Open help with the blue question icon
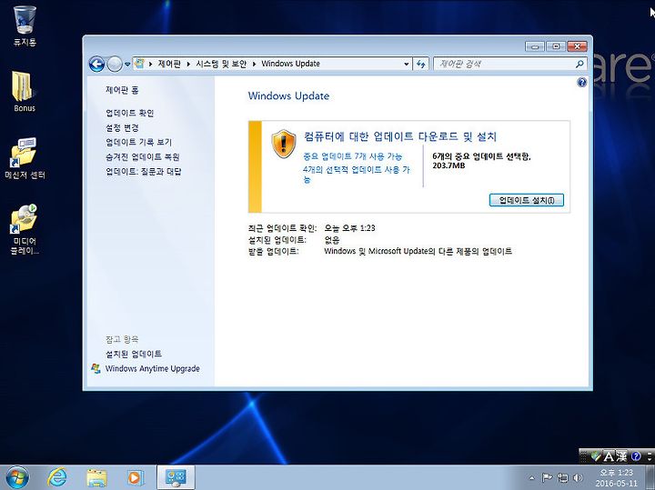655x490 pixels. pos(581,82)
